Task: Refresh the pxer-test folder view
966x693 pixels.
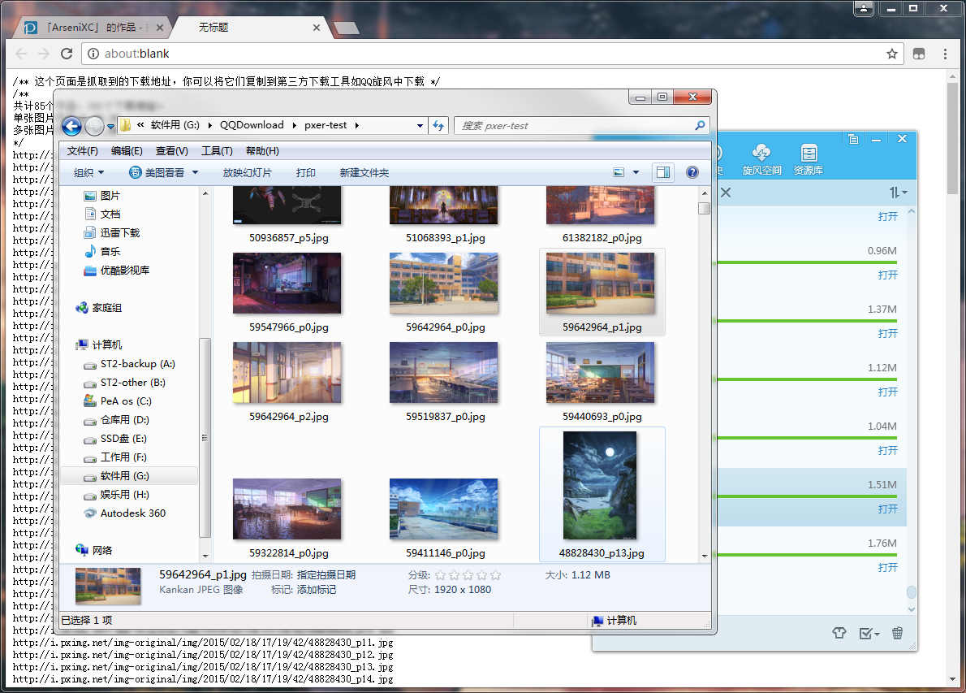Action: coord(438,126)
